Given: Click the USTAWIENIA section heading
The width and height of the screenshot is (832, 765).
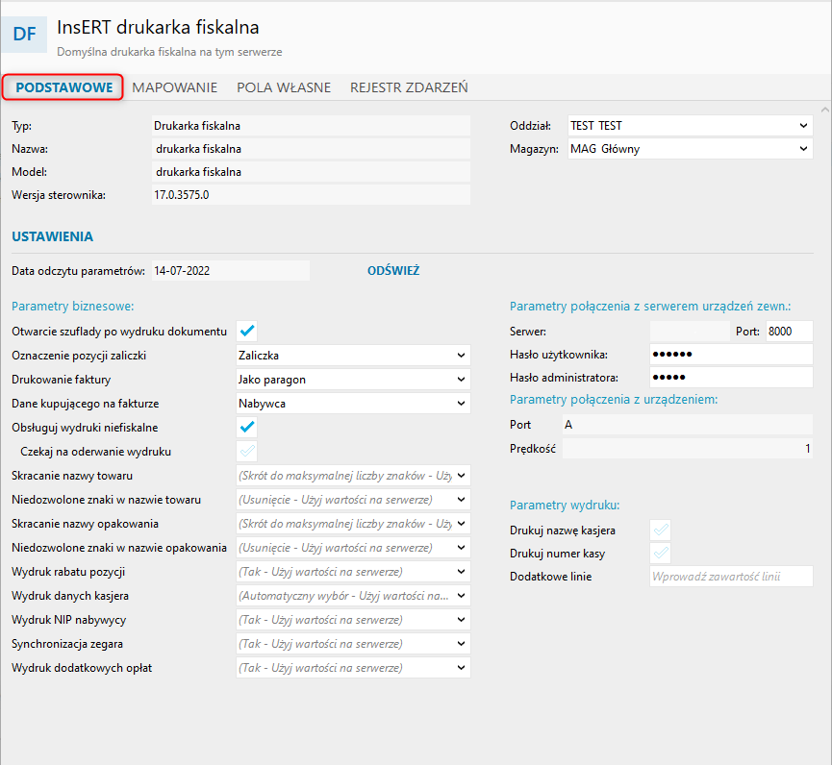Looking at the screenshot, I should pyautogui.click(x=52, y=236).
